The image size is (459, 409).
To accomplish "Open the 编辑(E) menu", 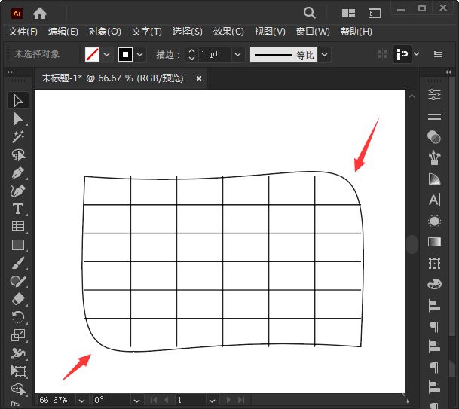I will (x=63, y=32).
